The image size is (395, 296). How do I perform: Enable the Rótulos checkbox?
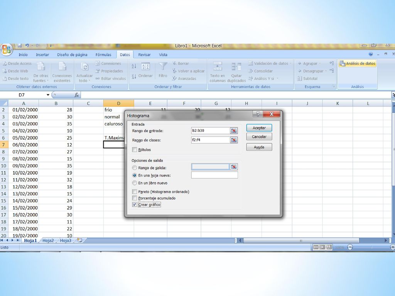[x=135, y=150]
